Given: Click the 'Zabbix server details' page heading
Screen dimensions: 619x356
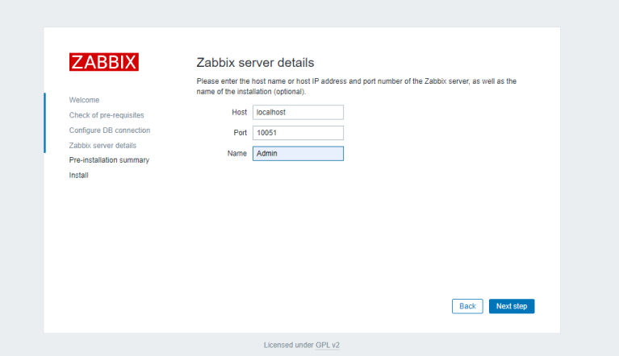Looking at the screenshot, I should coord(255,63).
